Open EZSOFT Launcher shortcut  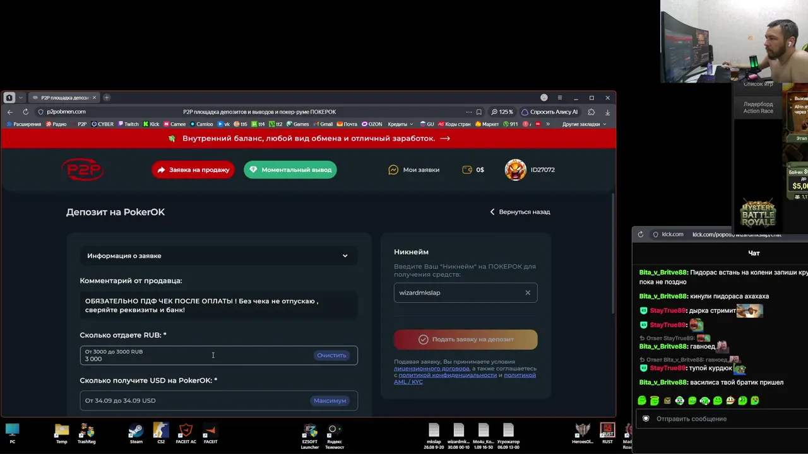point(310,436)
